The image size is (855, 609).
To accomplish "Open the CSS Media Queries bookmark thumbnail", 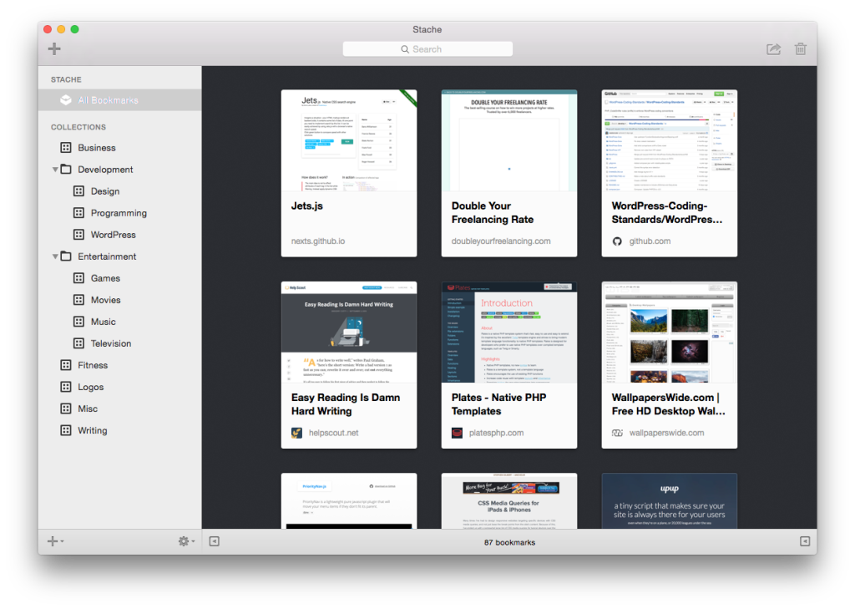I will pos(509,501).
